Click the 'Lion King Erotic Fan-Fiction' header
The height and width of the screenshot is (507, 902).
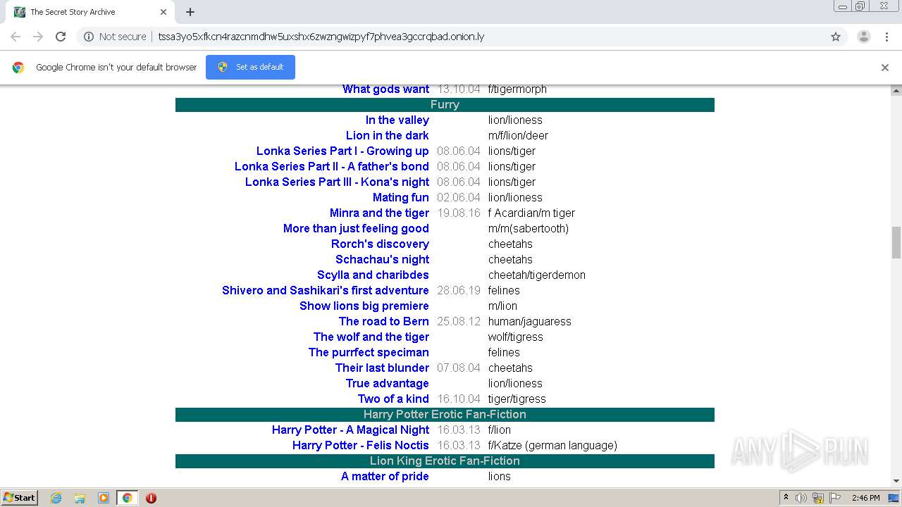point(445,461)
